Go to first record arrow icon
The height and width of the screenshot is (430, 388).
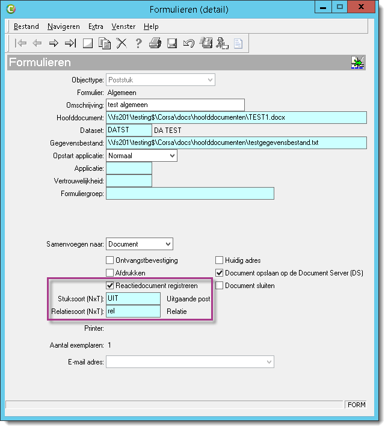coord(20,43)
